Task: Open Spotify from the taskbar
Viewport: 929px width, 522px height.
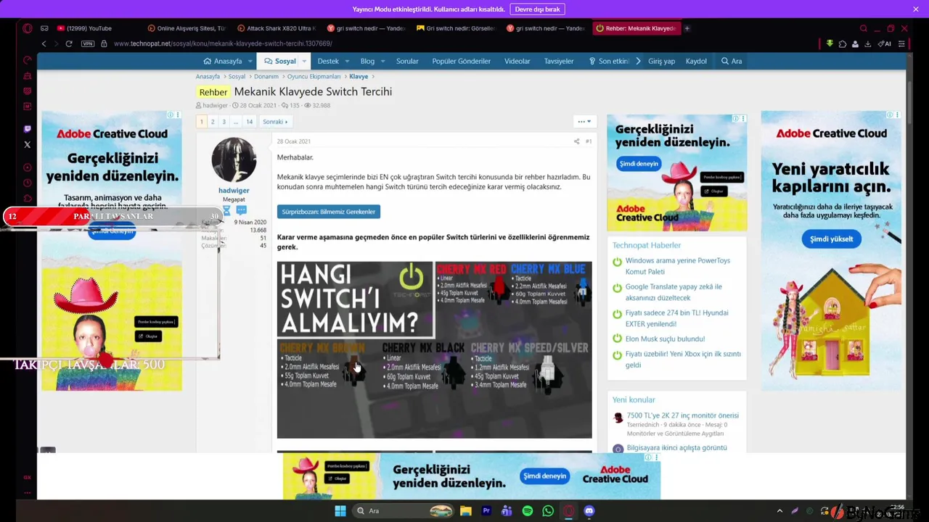Action: [x=528, y=510]
